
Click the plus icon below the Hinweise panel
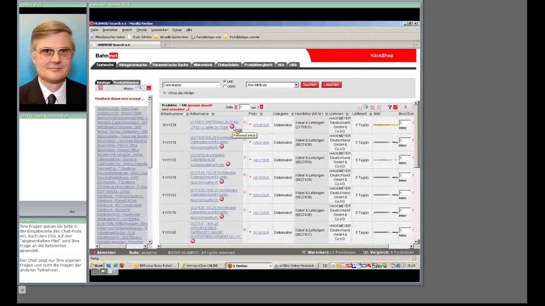pos(22,290)
